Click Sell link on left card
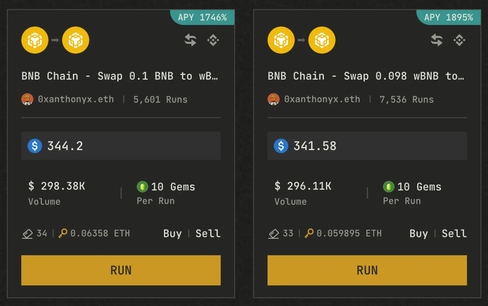Image resolution: width=488 pixels, height=306 pixels. 208,233
